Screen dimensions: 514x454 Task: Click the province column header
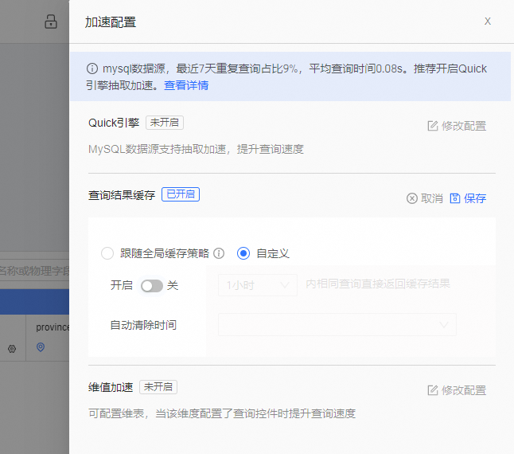click(53, 327)
